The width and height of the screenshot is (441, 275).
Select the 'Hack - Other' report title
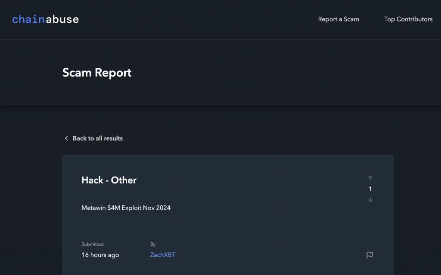click(x=109, y=180)
